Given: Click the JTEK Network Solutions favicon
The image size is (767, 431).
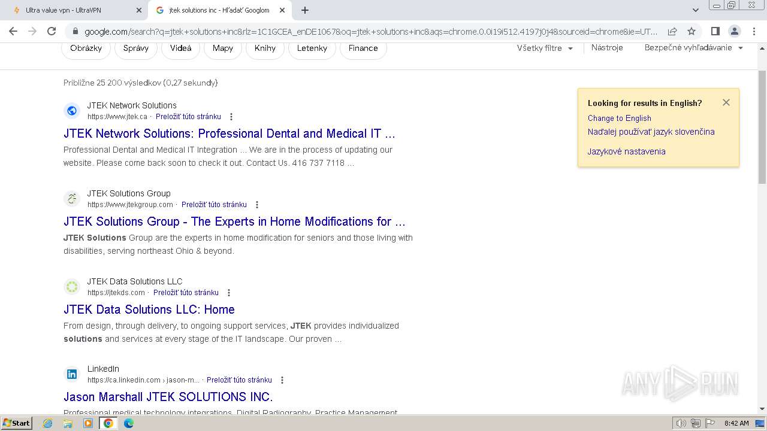Looking at the screenshot, I should coord(72,111).
